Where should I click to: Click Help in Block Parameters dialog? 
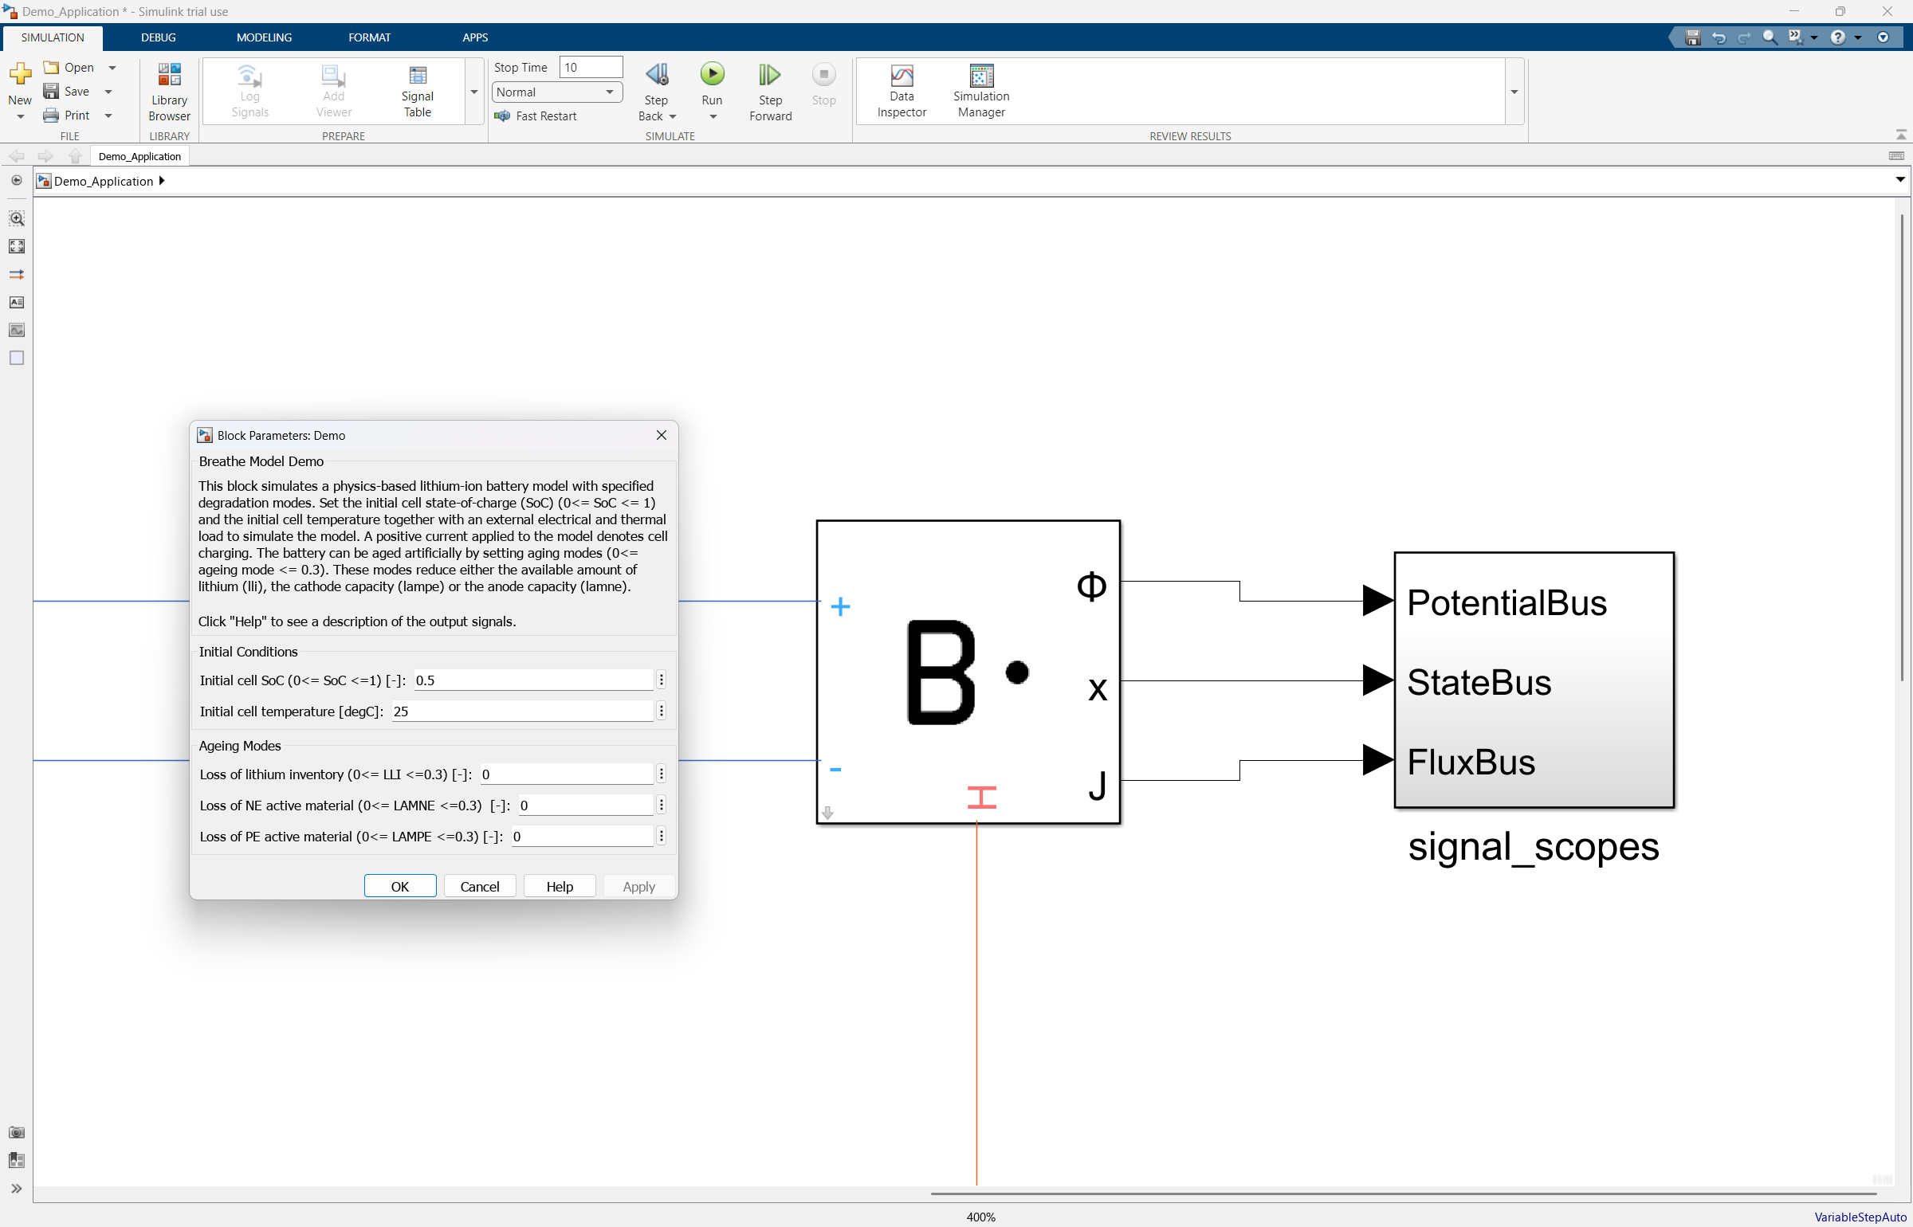click(560, 886)
